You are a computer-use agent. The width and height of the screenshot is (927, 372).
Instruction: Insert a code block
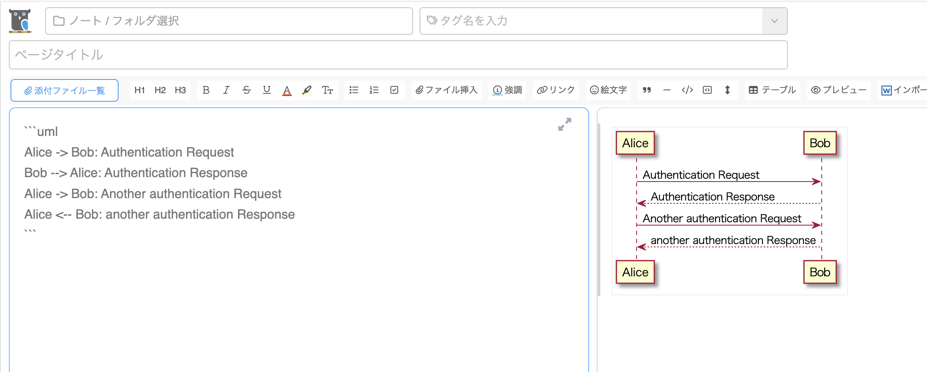click(x=707, y=90)
